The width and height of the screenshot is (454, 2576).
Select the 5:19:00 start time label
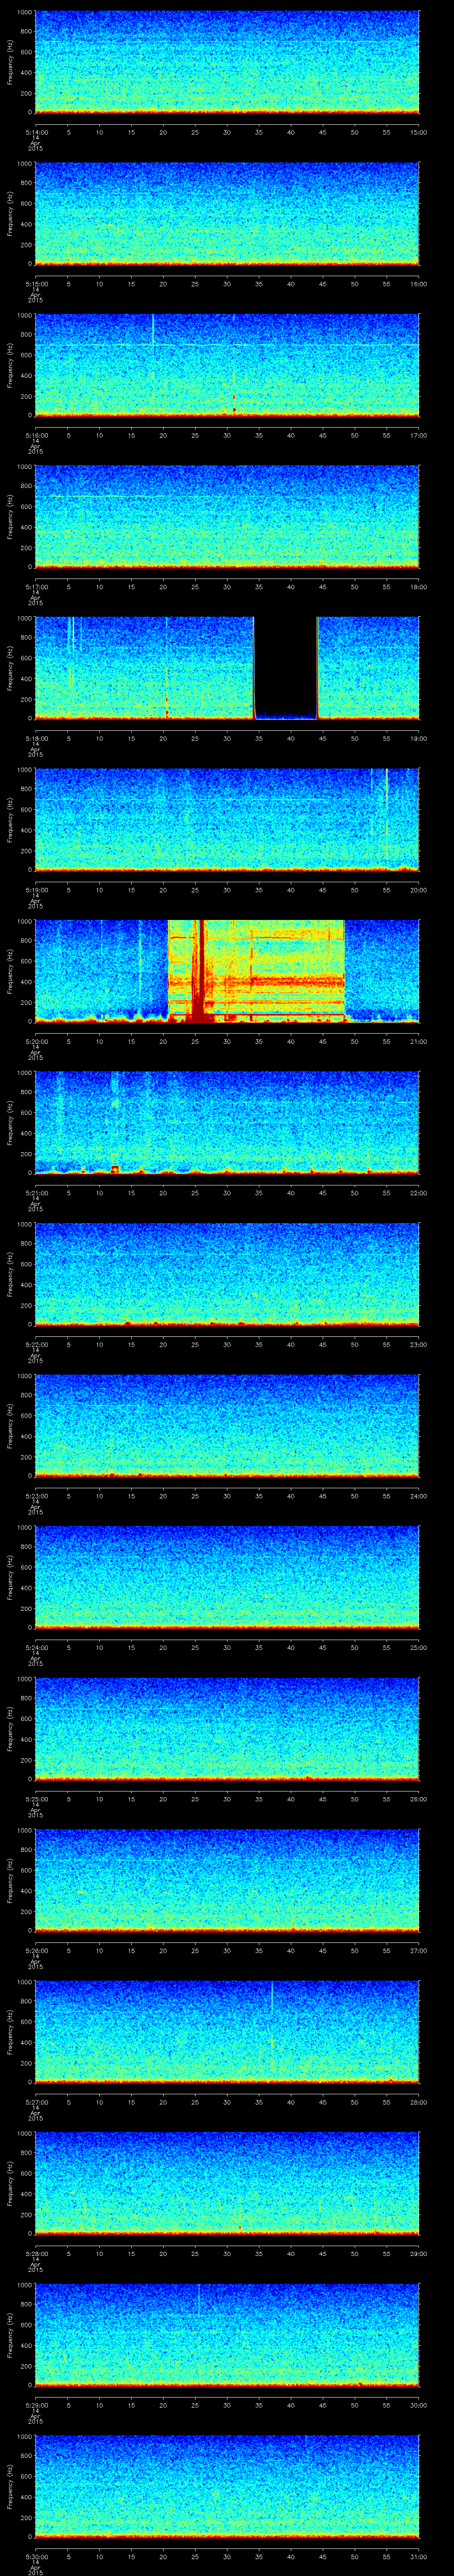pyautogui.click(x=36, y=890)
